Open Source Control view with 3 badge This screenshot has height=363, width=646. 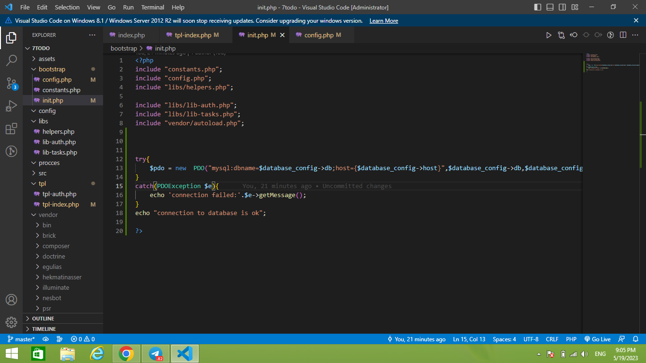[x=11, y=84]
